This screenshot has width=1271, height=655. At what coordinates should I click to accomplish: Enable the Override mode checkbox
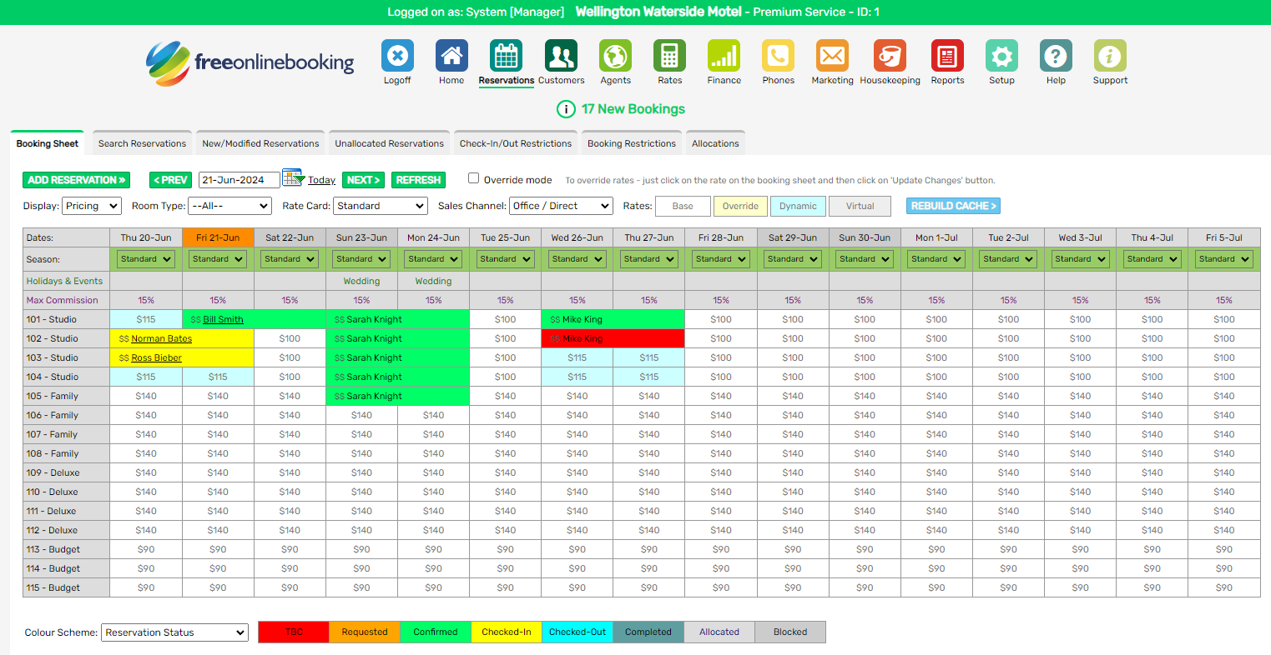point(473,178)
